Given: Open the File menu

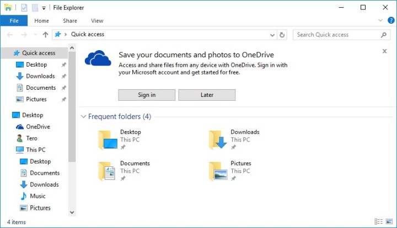Looking at the screenshot, I should [x=14, y=21].
